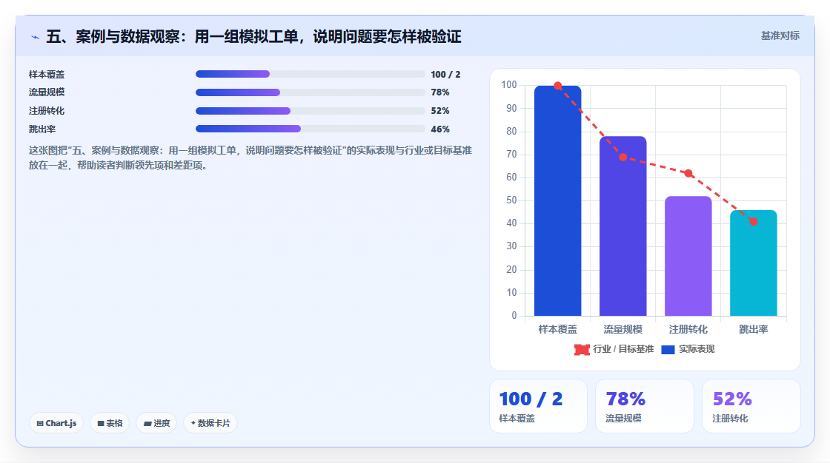Click the 样本覆盖 x-axis label
The image size is (830, 463).
(557, 329)
